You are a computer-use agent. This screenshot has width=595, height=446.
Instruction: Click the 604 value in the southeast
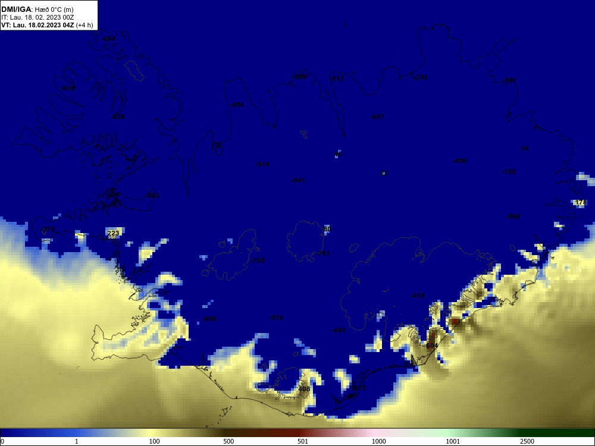point(432,346)
